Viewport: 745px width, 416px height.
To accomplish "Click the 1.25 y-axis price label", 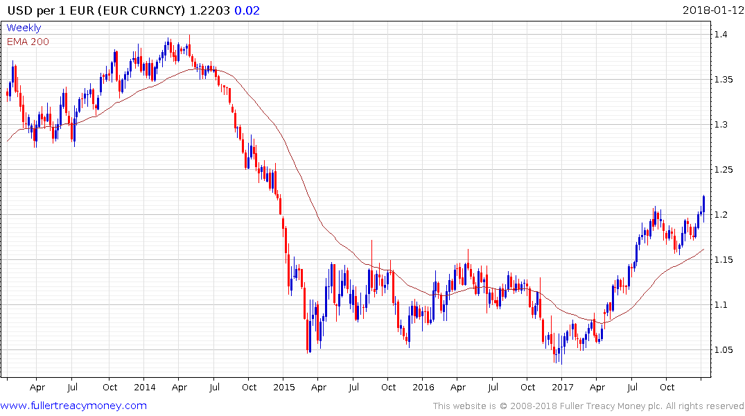I will (x=723, y=170).
